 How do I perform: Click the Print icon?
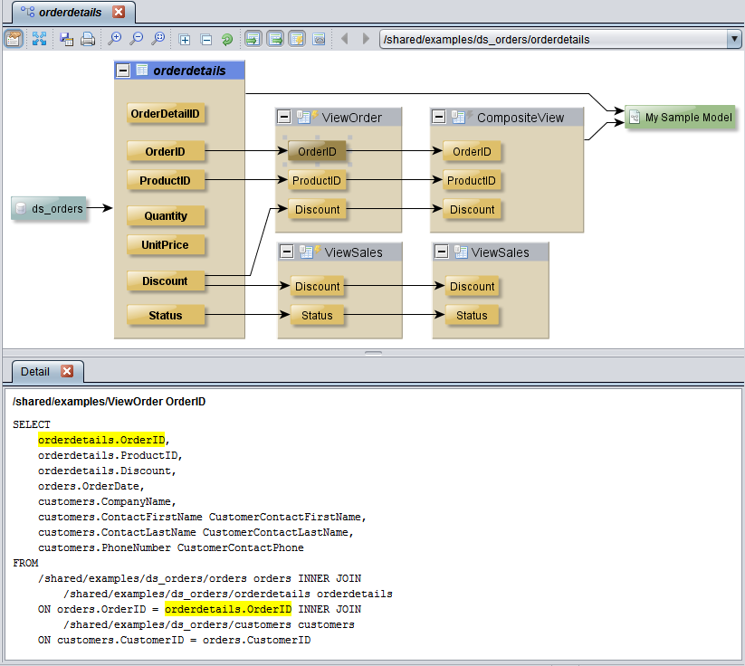click(88, 39)
